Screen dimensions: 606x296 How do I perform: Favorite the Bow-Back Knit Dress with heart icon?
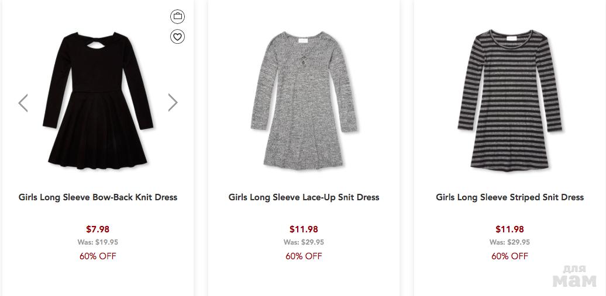pyautogui.click(x=177, y=37)
